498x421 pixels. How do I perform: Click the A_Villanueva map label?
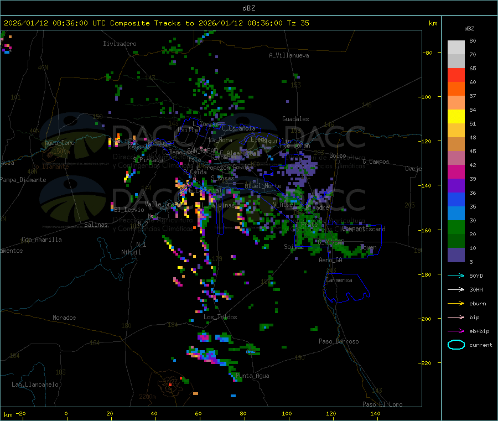[x=289, y=55]
